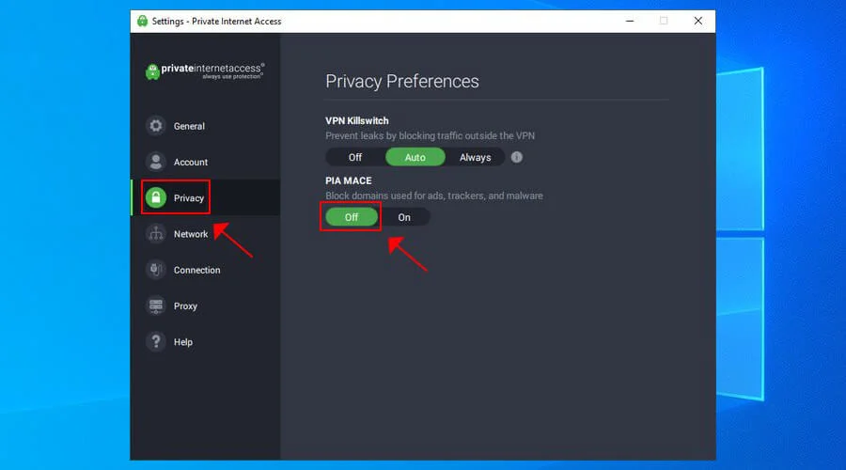Open the Connection settings tab label
Image resolution: width=846 pixels, height=470 pixels.
click(x=196, y=270)
